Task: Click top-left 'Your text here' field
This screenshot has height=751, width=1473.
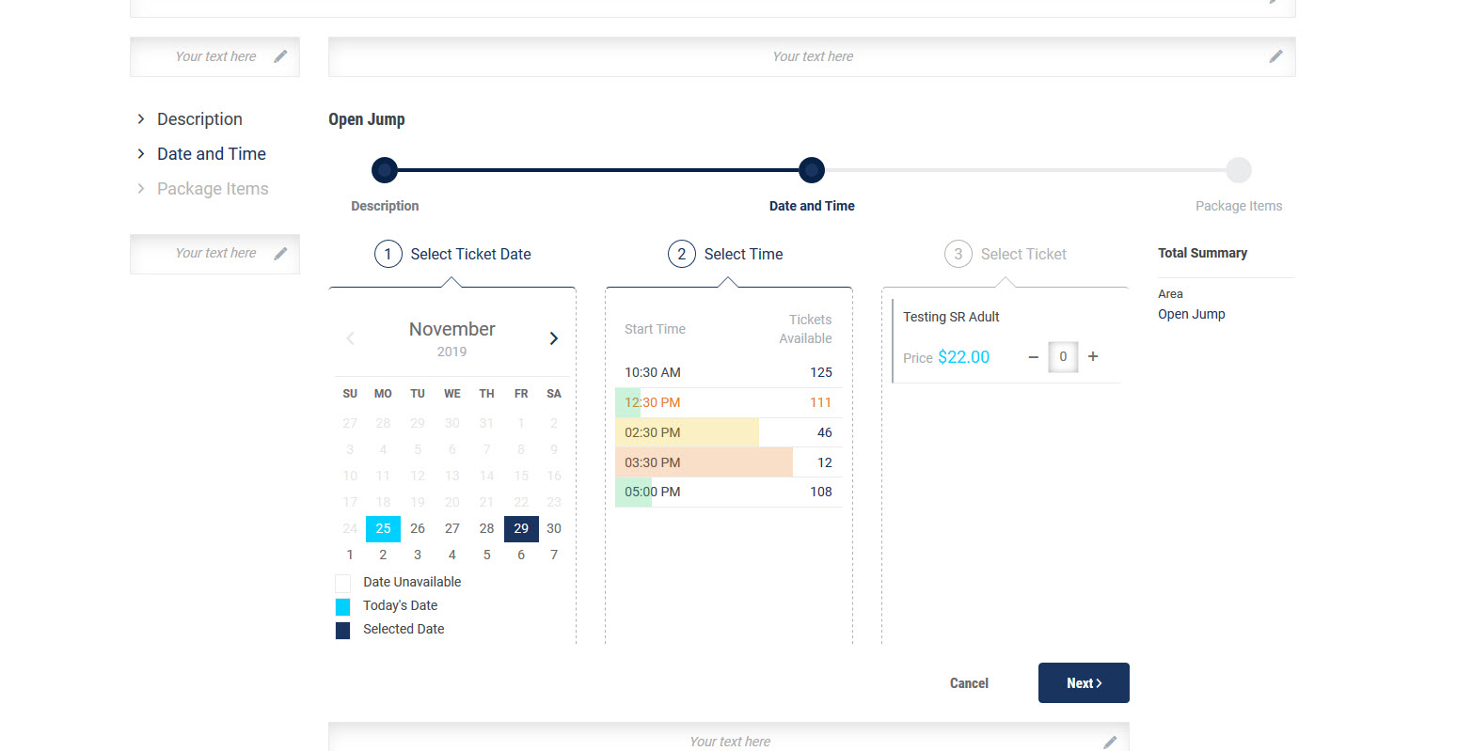Action: tap(215, 56)
